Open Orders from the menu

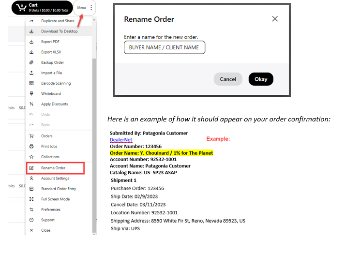[x=46, y=136]
